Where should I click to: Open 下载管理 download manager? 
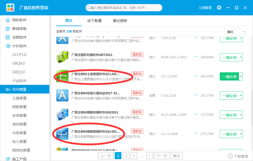238,156
